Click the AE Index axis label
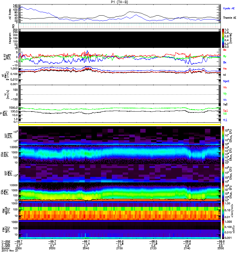The width and height of the screenshot is (239, 255). coord(10,14)
